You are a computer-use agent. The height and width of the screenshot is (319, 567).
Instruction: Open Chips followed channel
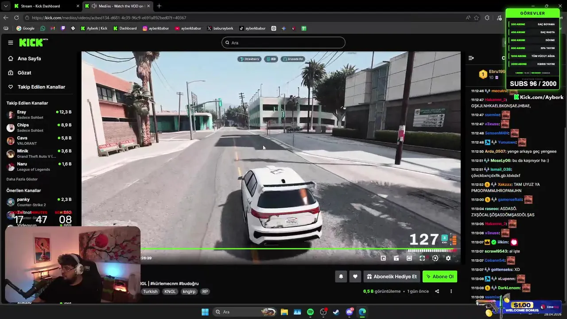[39, 128]
